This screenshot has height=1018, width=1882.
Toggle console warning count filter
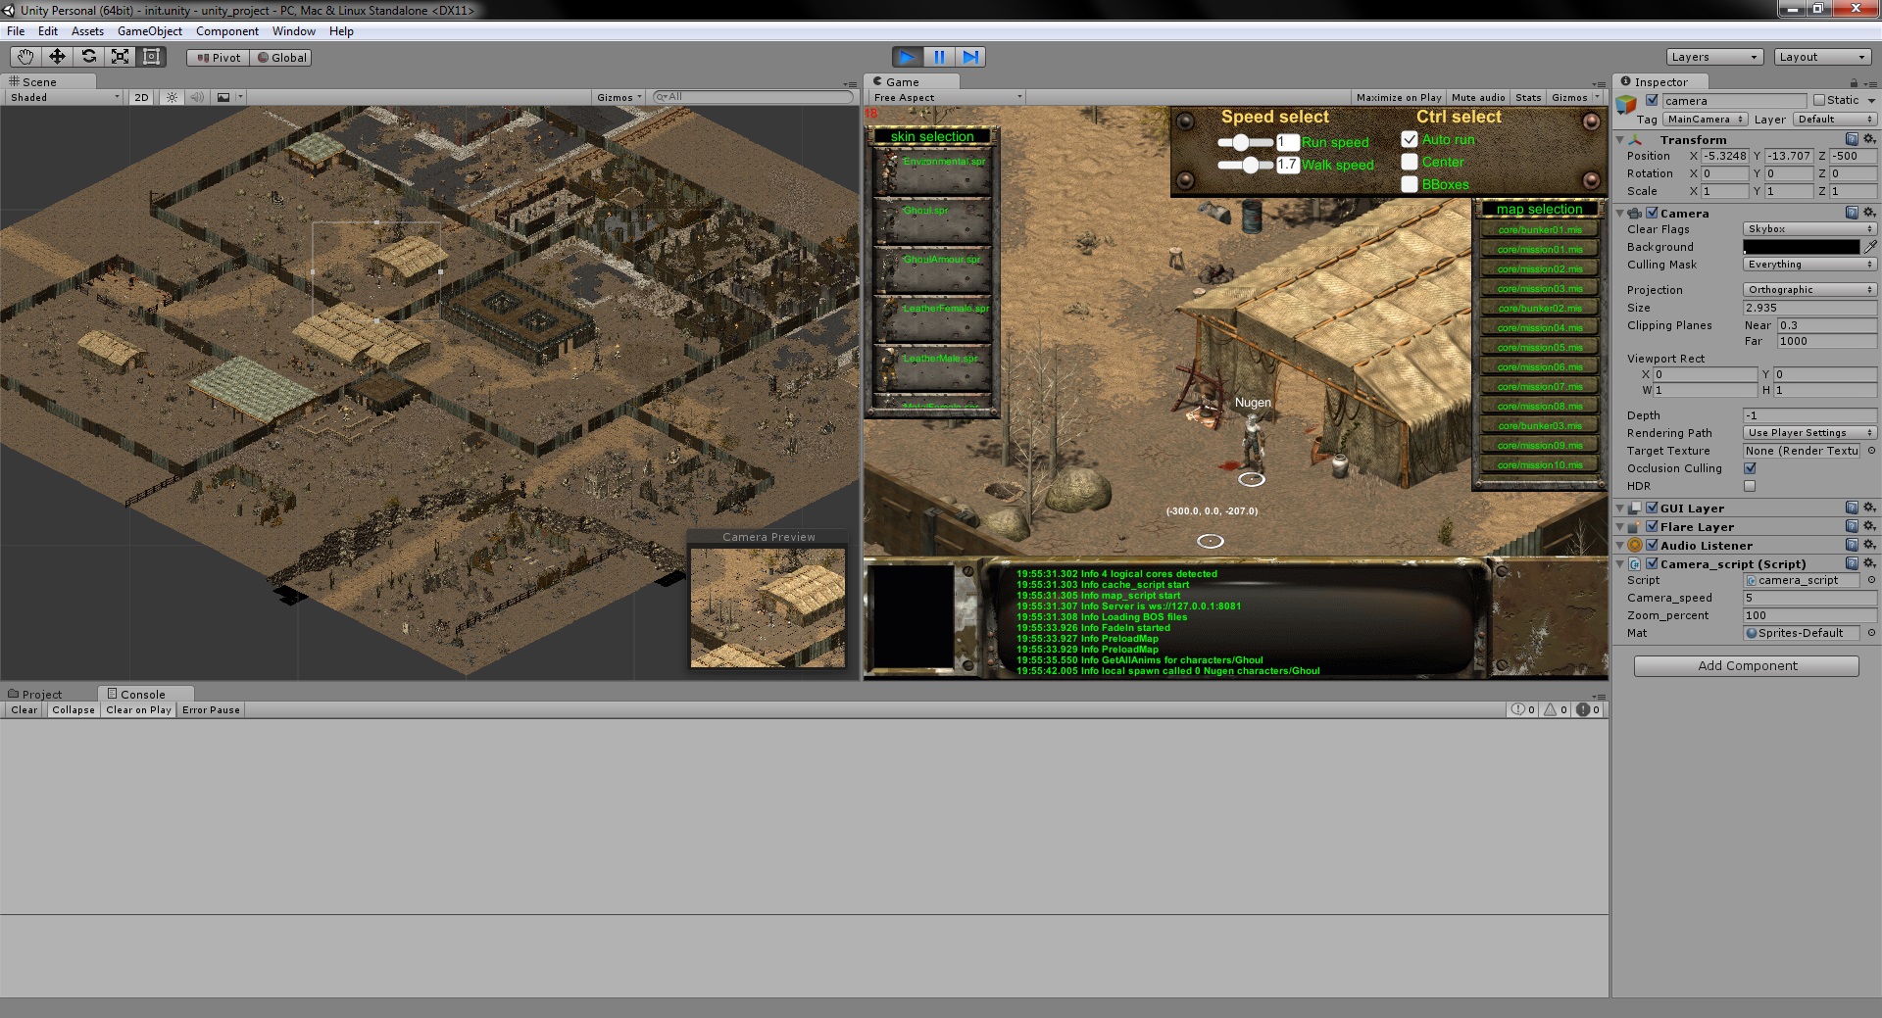1556,709
